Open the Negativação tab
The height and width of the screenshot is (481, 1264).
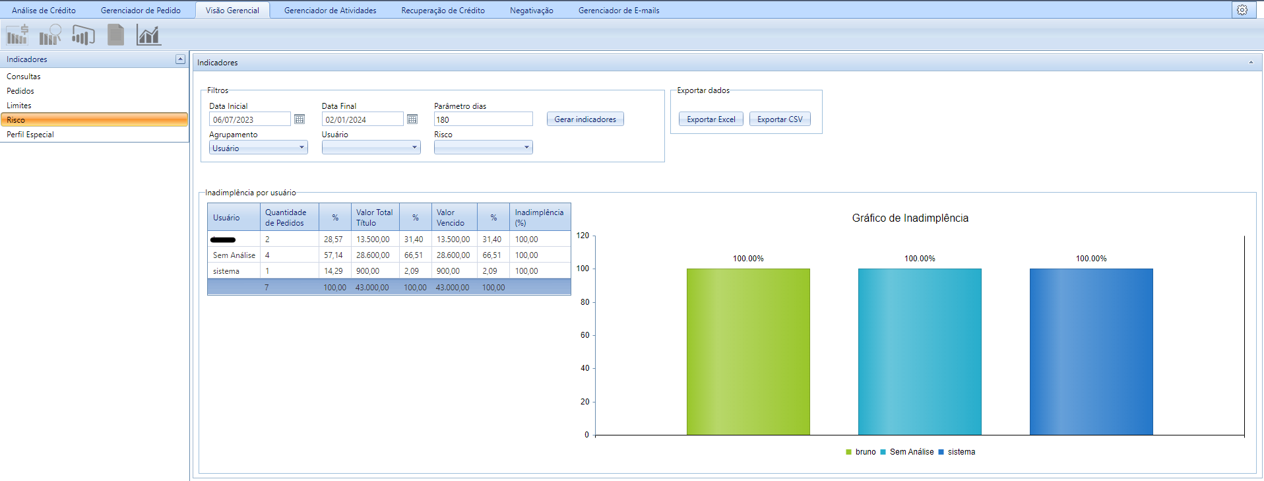tap(531, 11)
